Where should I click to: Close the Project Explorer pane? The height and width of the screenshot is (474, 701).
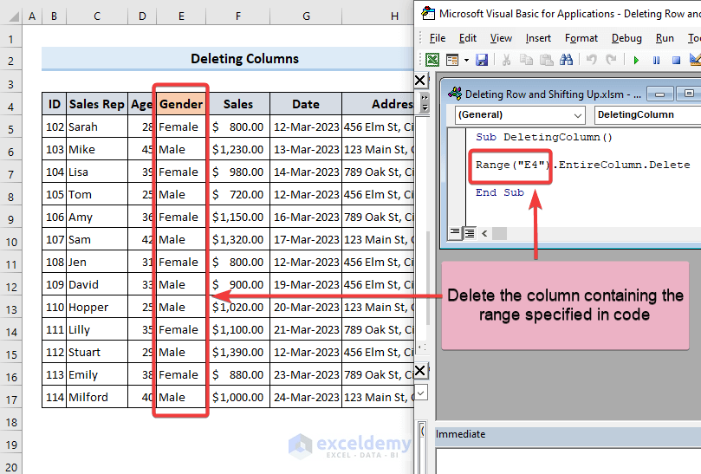[419, 81]
